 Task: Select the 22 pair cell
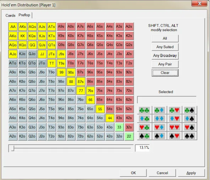[129, 136]
